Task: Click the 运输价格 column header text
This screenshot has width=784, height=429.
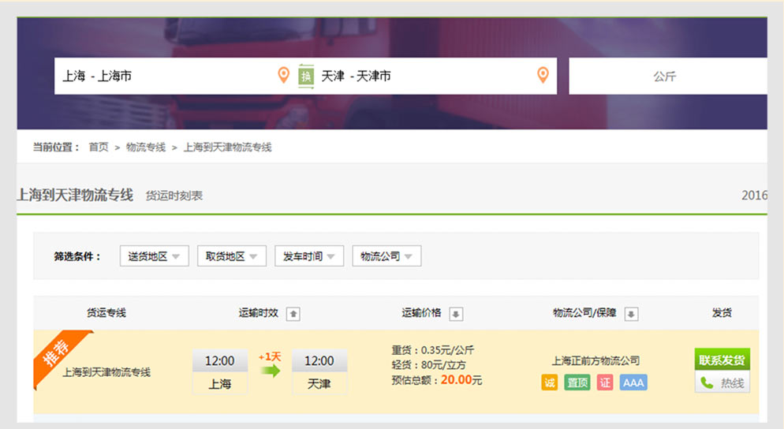Action: tap(421, 313)
